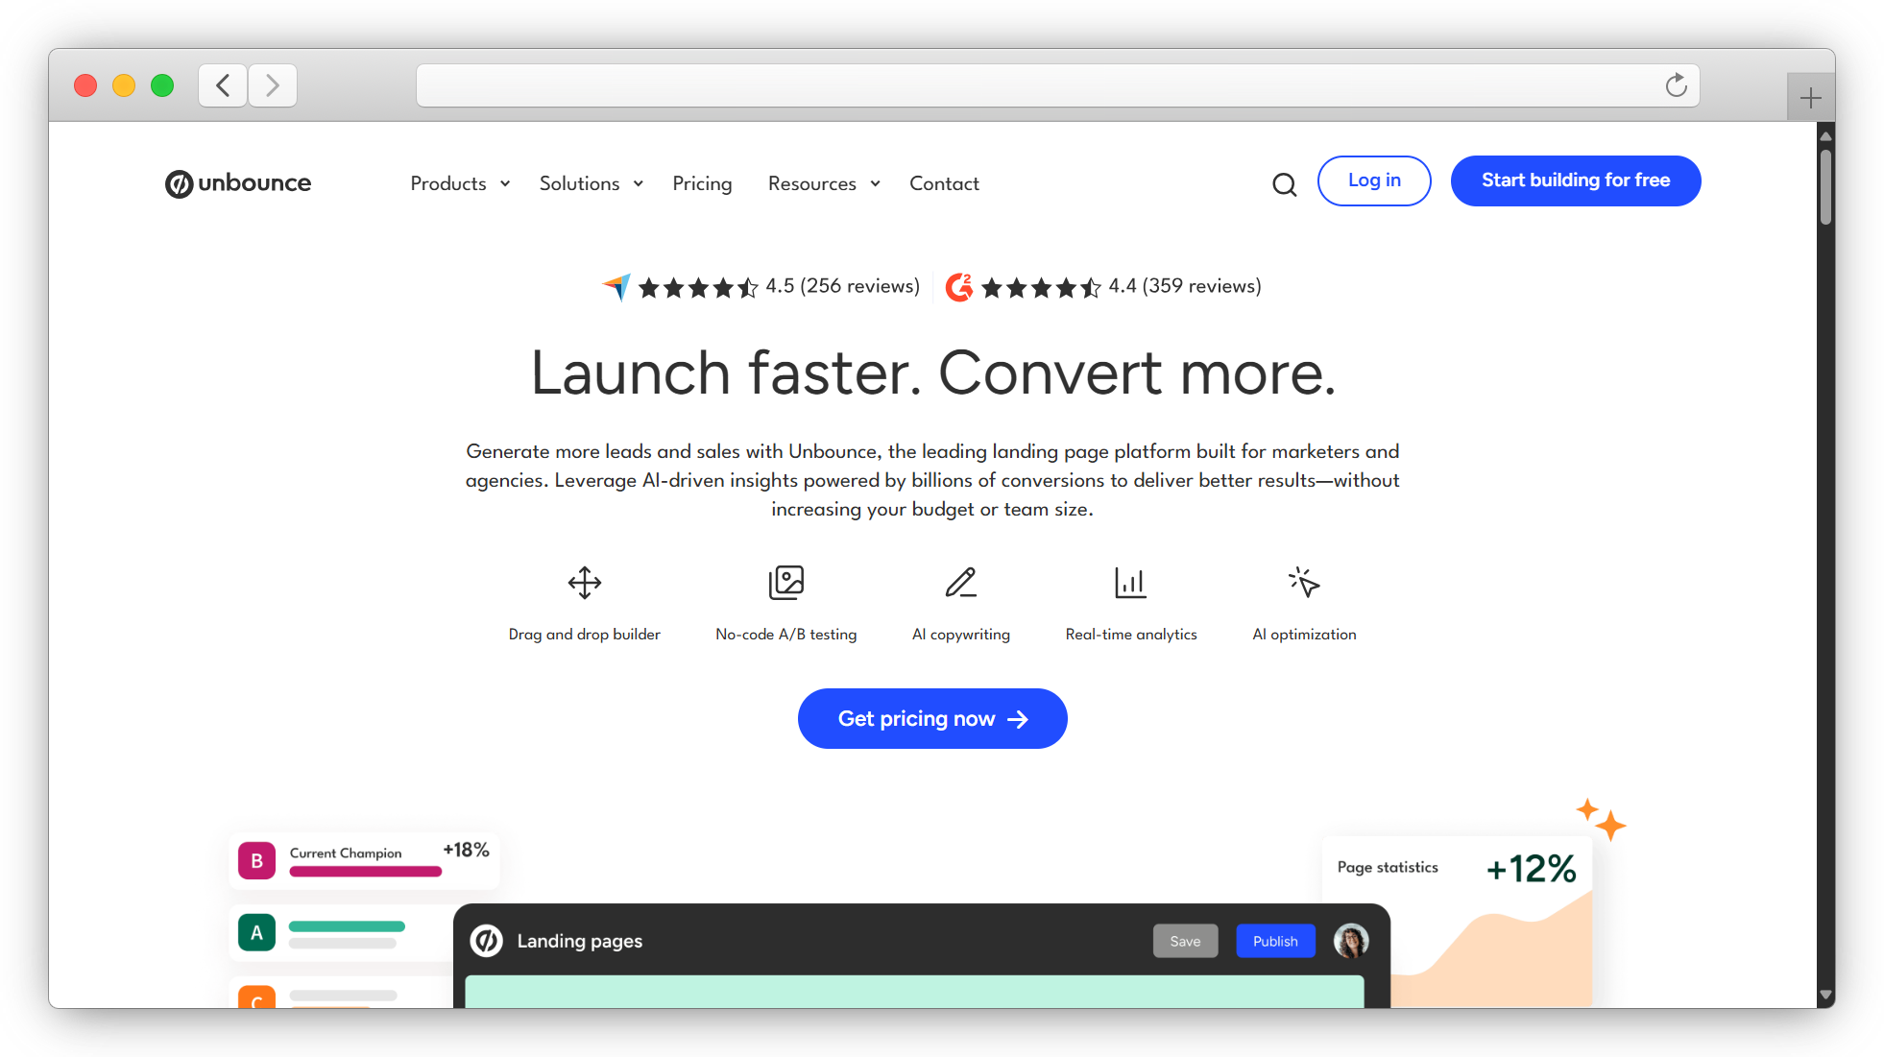Click the Real-time analytics chart icon
The height and width of the screenshot is (1057, 1884).
1130,582
